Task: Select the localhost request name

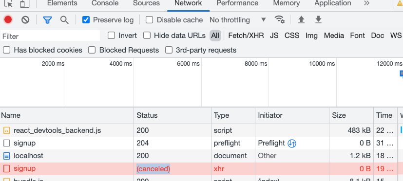Action: click(29, 156)
